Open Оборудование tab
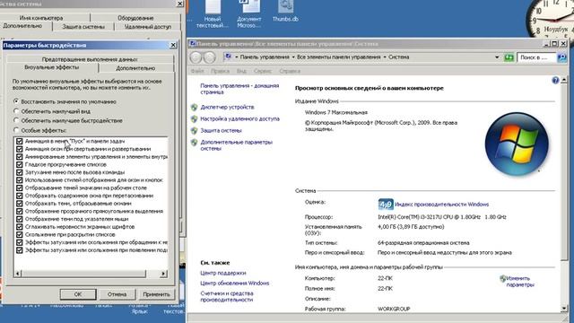Image resolution: width=574 pixels, height=323 pixels. (135, 18)
